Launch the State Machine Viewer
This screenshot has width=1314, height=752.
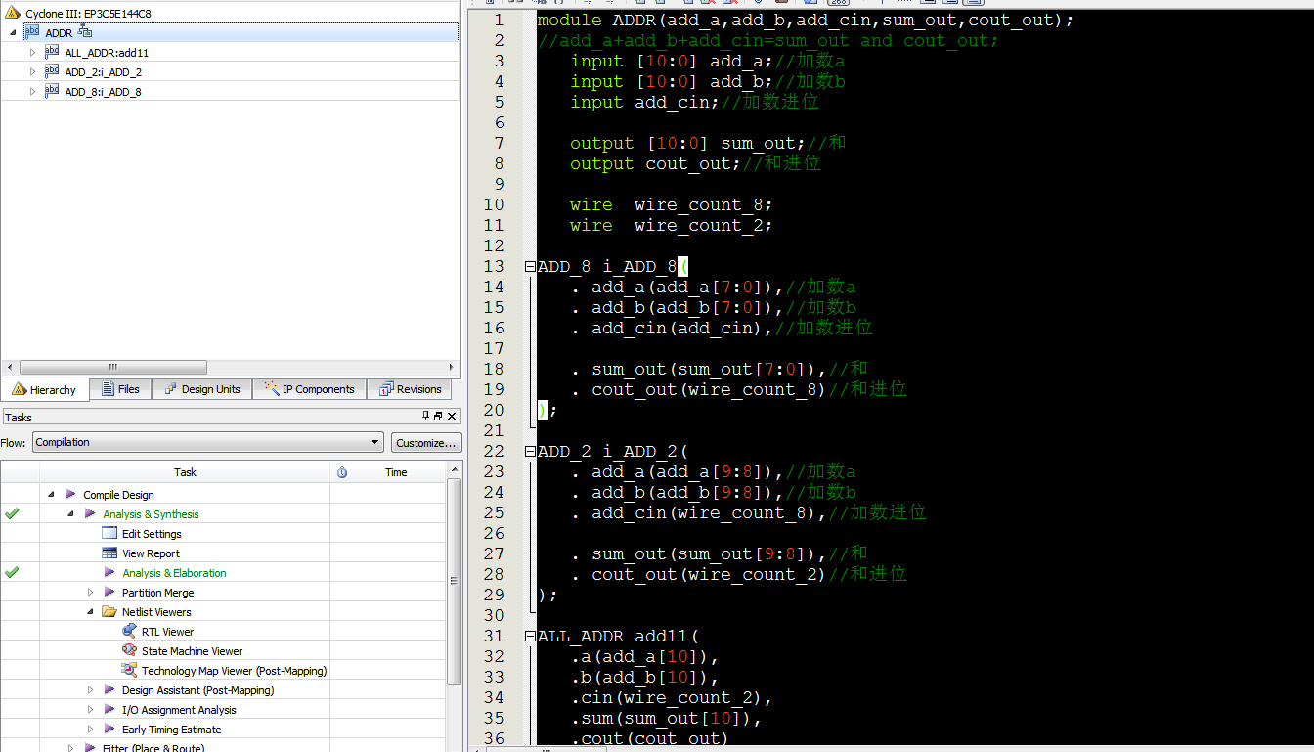click(x=192, y=651)
